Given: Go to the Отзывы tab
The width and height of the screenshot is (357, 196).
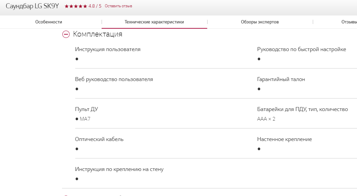Looking at the screenshot, I should [x=349, y=22].
